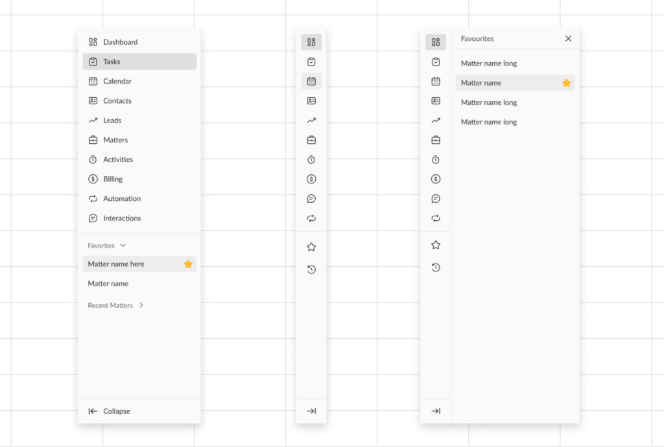Expand the middle sidebar using its bottom arrow
This screenshot has width=664, height=447.
pos(311,411)
